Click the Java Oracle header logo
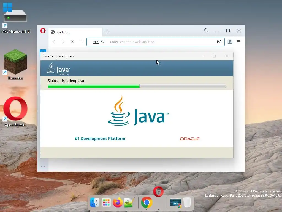The width and height of the screenshot is (282, 212). point(58,69)
